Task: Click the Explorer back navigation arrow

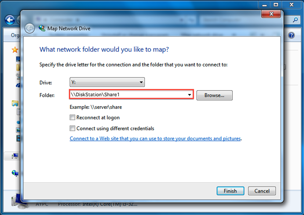Action: pos(9,20)
